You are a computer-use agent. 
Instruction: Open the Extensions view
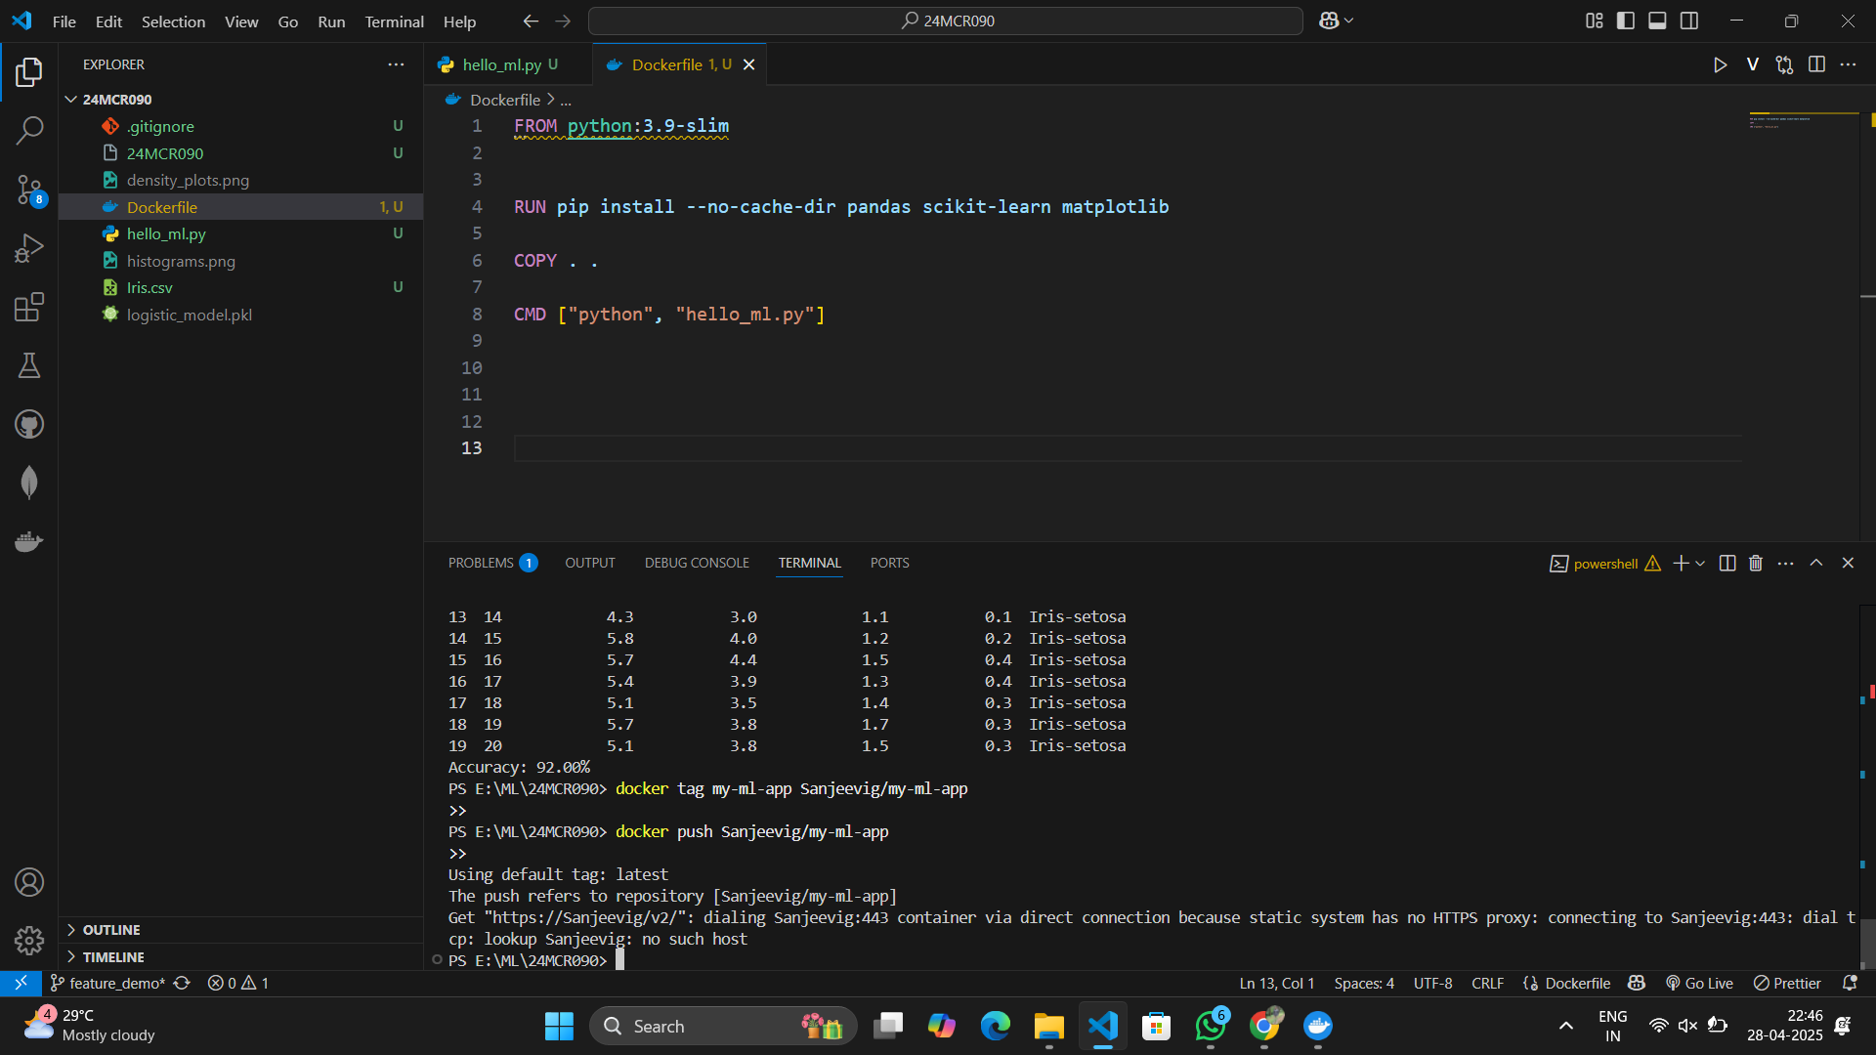29,307
